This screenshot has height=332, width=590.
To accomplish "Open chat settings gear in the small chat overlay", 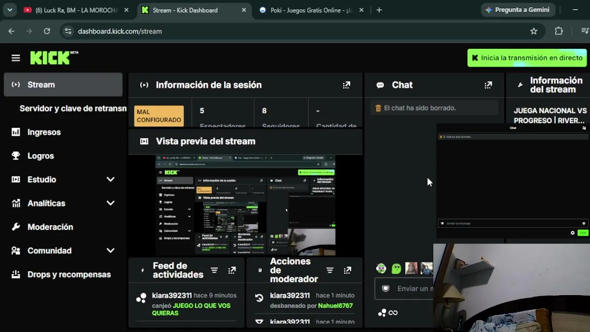I will [x=572, y=233].
